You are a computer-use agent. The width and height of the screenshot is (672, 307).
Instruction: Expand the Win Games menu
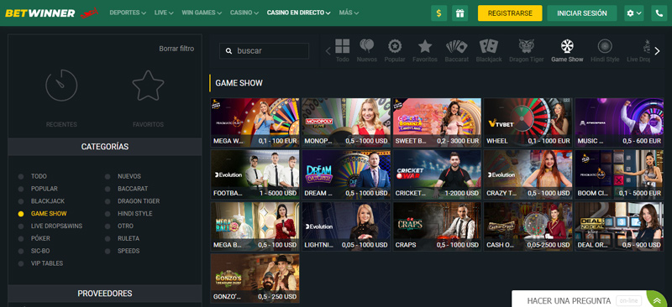click(202, 13)
